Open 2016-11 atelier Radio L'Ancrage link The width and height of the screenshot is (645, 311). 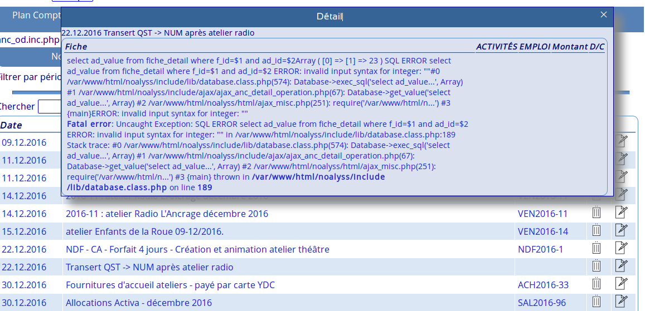click(x=167, y=214)
